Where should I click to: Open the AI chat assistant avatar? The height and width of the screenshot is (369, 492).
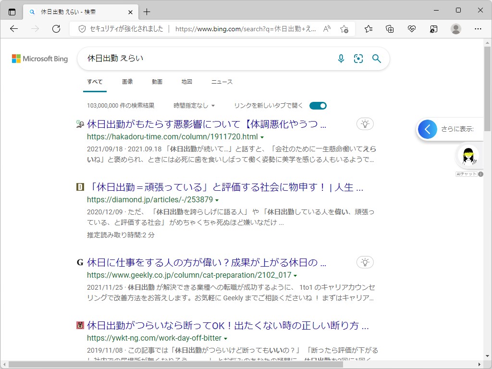click(467, 156)
